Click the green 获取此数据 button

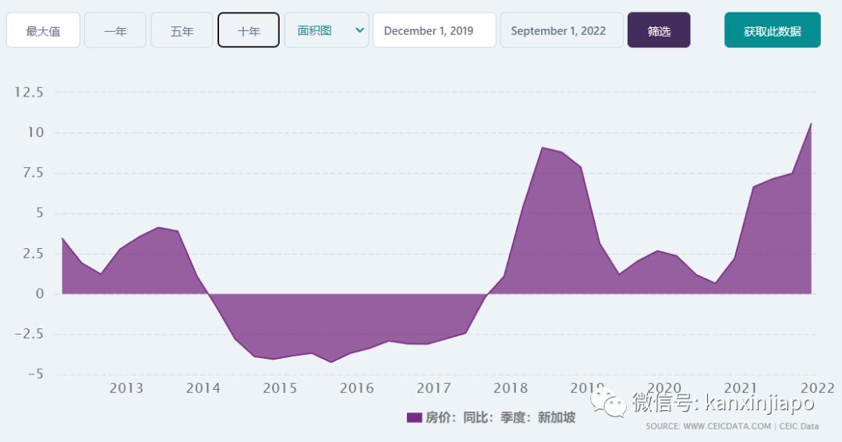pyautogui.click(x=772, y=31)
